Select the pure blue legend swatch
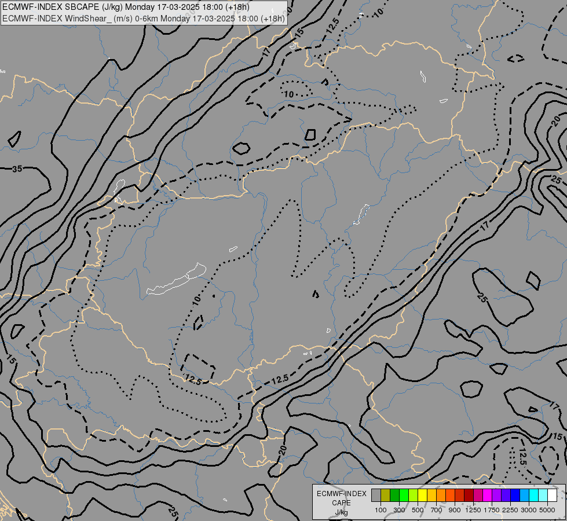Image resolution: width=567 pixels, height=521 pixels. click(515, 495)
